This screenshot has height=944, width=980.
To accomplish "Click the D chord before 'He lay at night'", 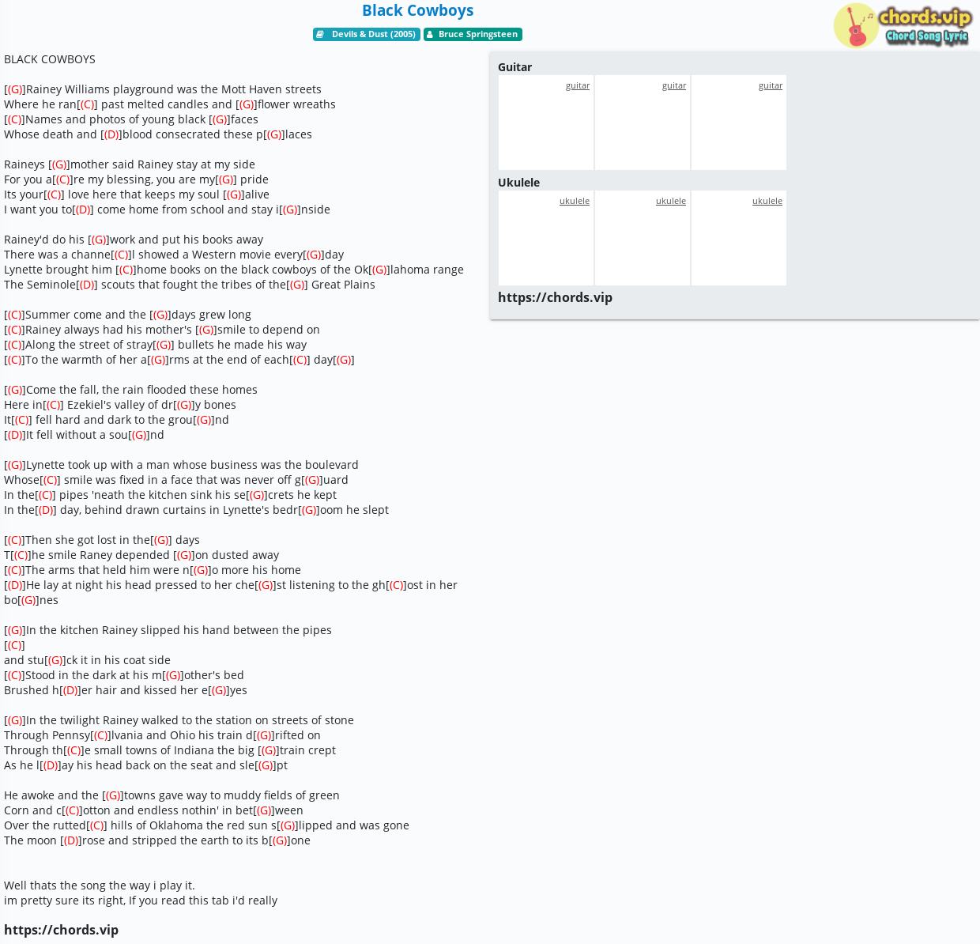I will [15, 585].
